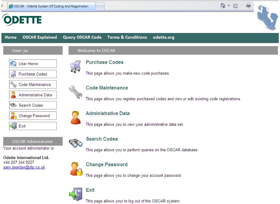Screen dimensions: 280x204
Task: Open Terms & Conditions menu item
Action: (x=127, y=37)
